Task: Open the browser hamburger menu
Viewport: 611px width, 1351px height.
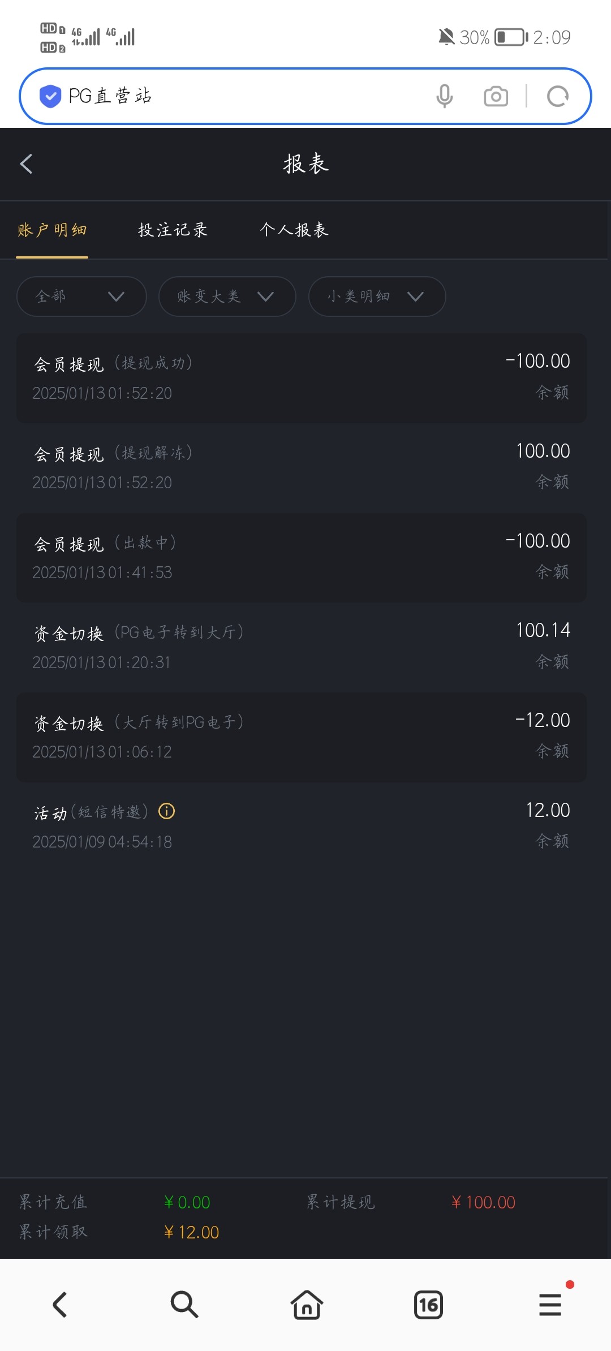Action: (550, 1305)
